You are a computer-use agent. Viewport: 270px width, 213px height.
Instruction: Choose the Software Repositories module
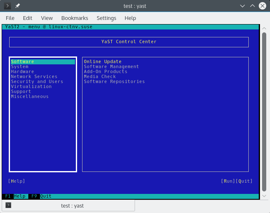tap(114, 81)
